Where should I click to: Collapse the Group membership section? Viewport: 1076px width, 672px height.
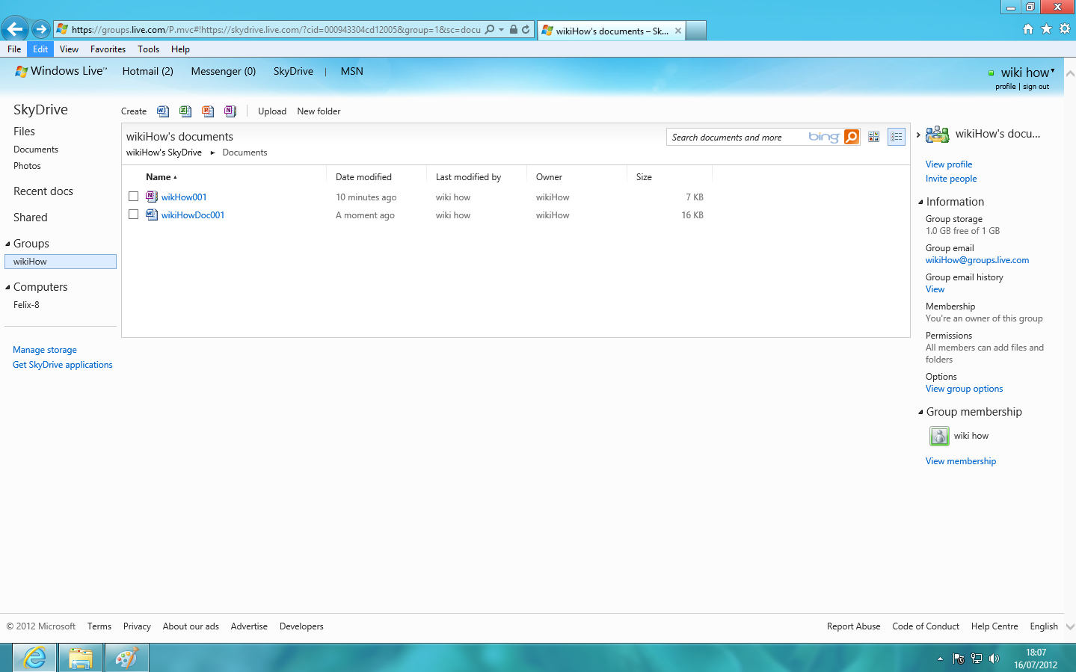tap(921, 412)
